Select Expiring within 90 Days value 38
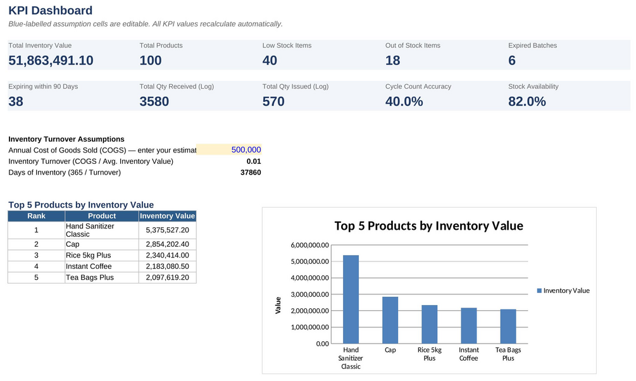Screen dimensions: 636x381 pos(16,101)
